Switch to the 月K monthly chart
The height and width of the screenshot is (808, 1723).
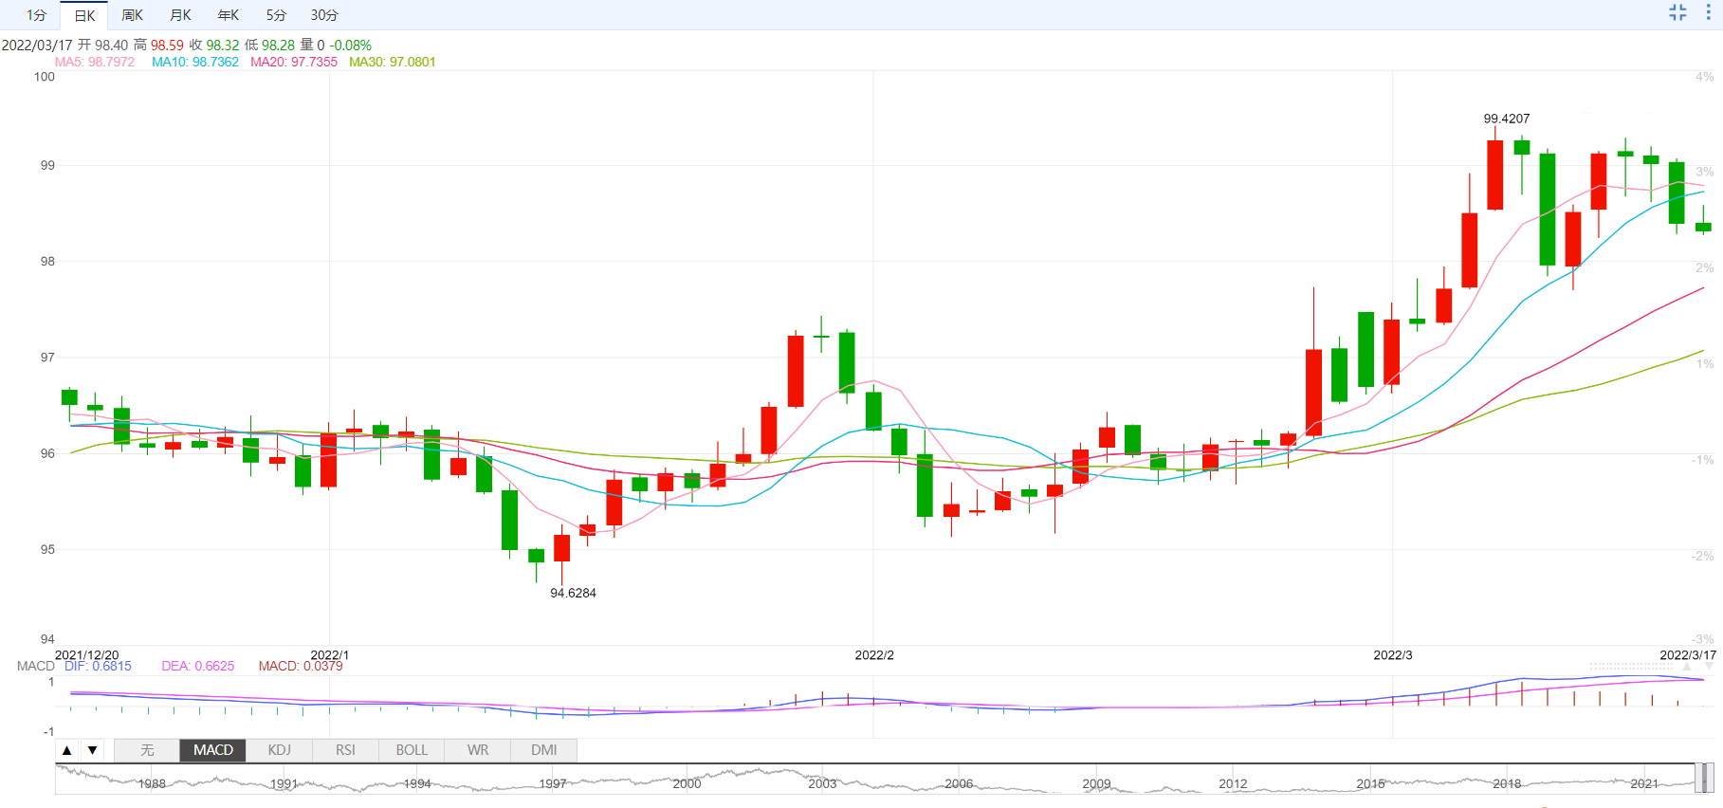pyautogui.click(x=180, y=15)
